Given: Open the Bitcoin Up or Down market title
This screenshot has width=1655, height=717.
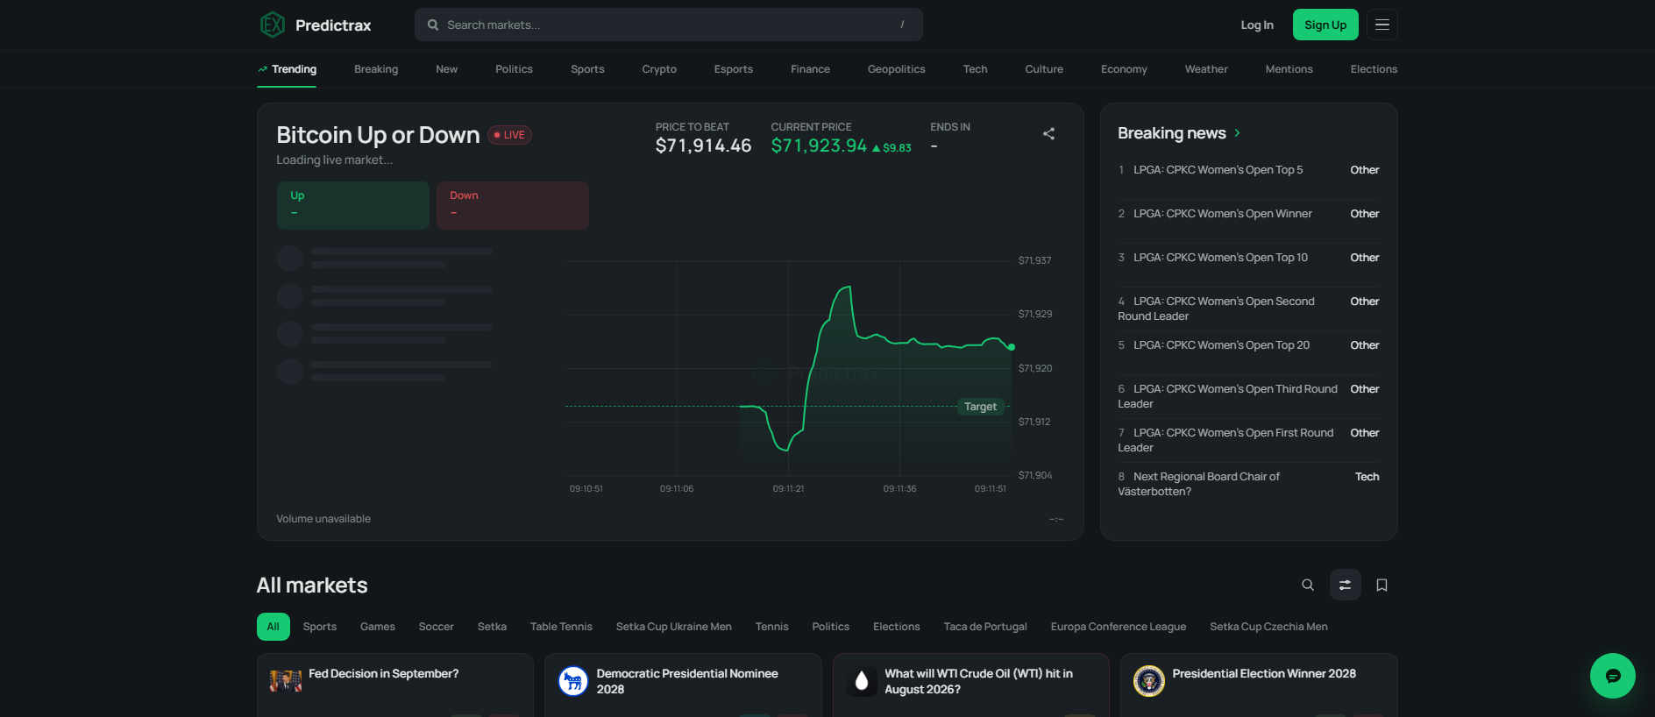Looking at the screenshot, I should pyautogui.click(x=378, y=135).
